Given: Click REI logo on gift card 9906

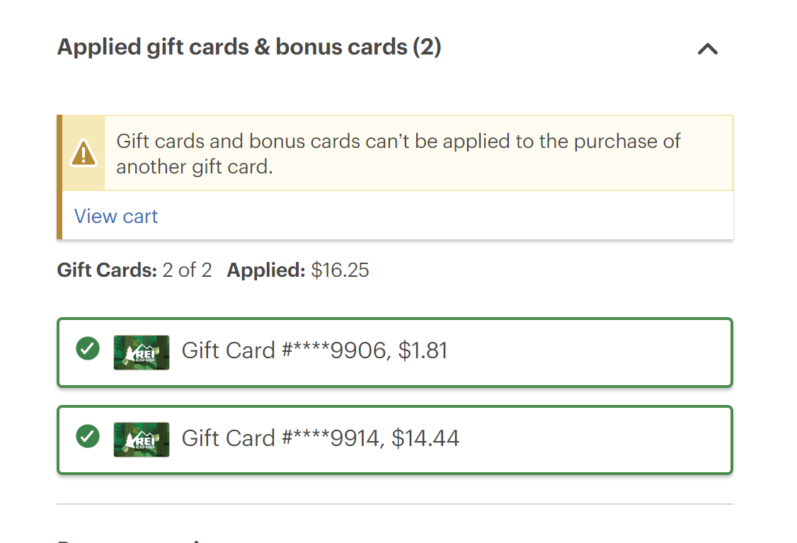Looking at the screenshot, I should click(x=142, y=353).
